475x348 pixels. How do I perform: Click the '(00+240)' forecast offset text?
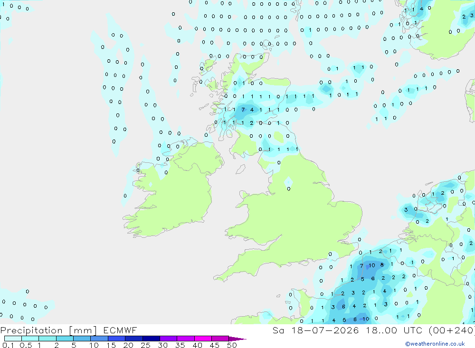pos(452,330)
